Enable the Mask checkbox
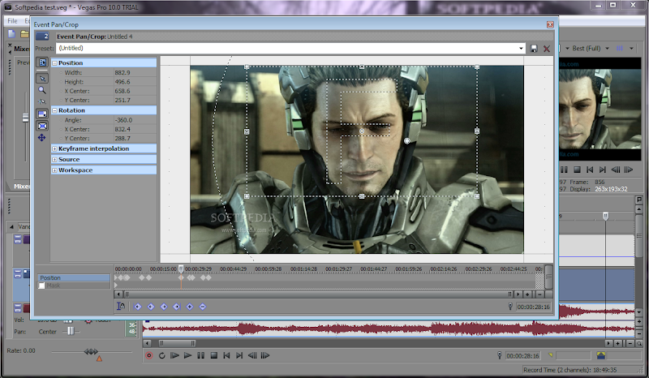649x378 pixels. 41,286
